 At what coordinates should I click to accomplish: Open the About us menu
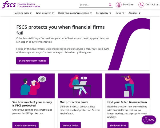(x=134, y=13)
